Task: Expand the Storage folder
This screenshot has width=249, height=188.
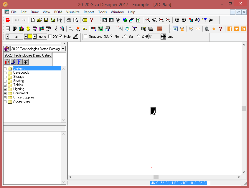Action: (x=5, y=77)
